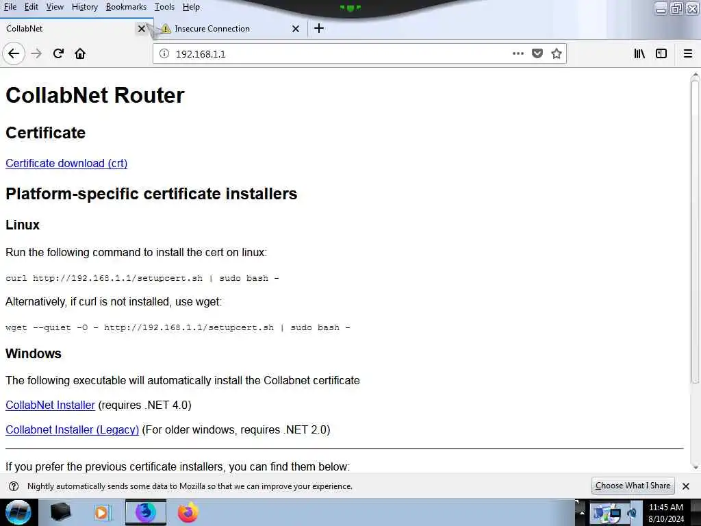701x526 pixels.
Task: Bookmark this page with the star
Action: click(x=556, y=53)
